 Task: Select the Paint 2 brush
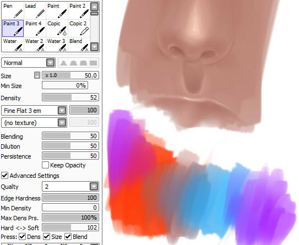pyautogui.click(x=79, y=10)
